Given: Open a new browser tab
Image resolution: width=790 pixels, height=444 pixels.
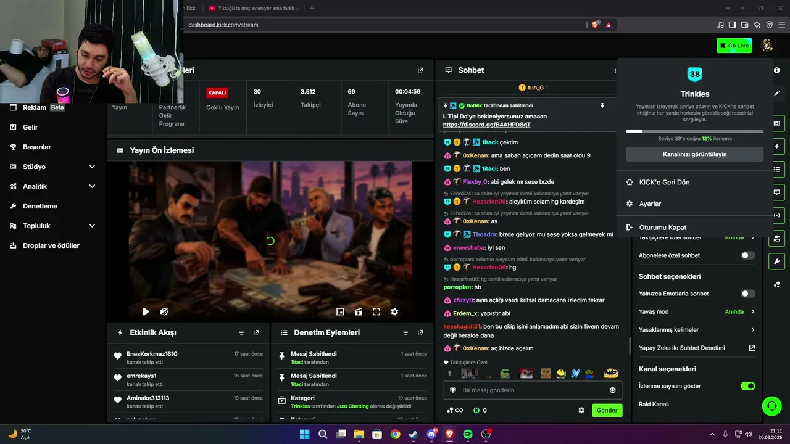Looking at the screenshot, I should pyautogui.click(x=312, y=8).
